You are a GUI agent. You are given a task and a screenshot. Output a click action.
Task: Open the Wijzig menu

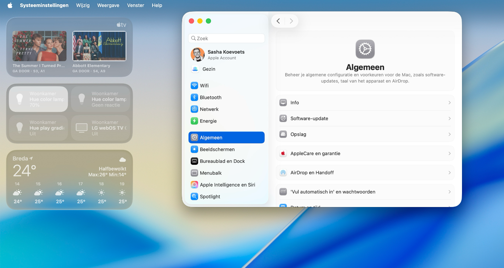83,5
